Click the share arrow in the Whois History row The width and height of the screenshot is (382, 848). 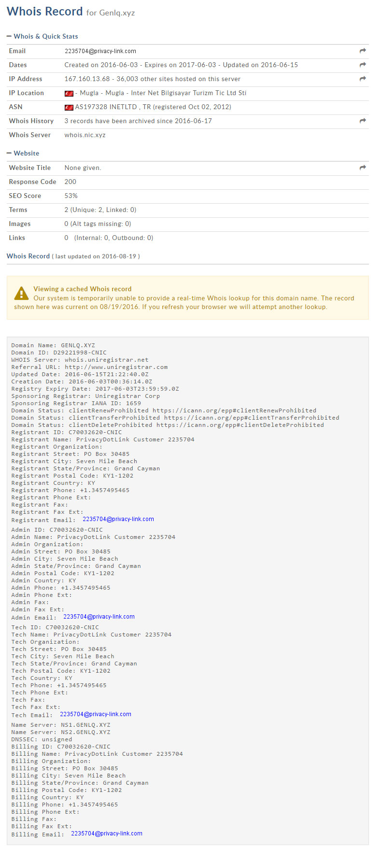click(x=363, y=121)
